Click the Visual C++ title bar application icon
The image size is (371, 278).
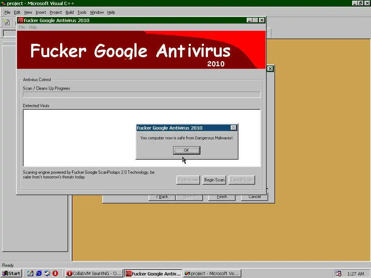pos(3,3)
